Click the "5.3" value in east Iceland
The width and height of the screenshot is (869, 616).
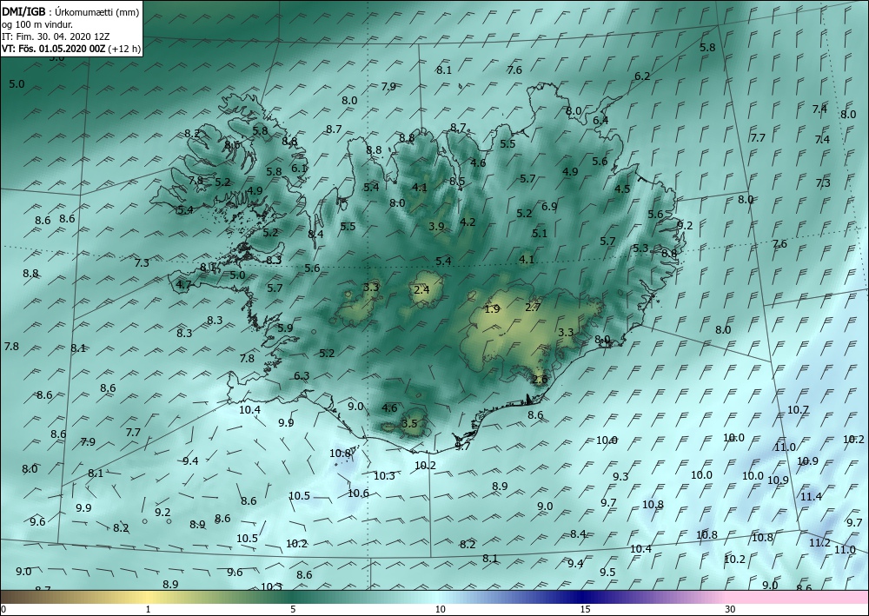640,248
